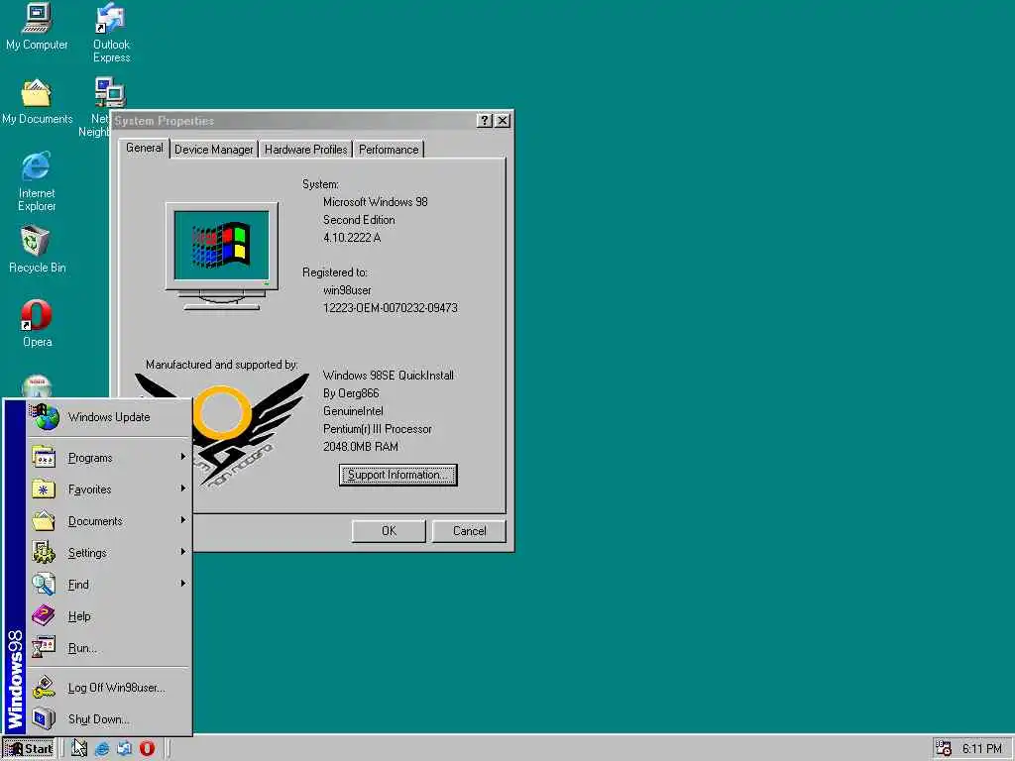The width and height of the screenshot is (1015, 761).
Task: Select the Network Neighborhood desktop icon
Action: coord(102,107)
